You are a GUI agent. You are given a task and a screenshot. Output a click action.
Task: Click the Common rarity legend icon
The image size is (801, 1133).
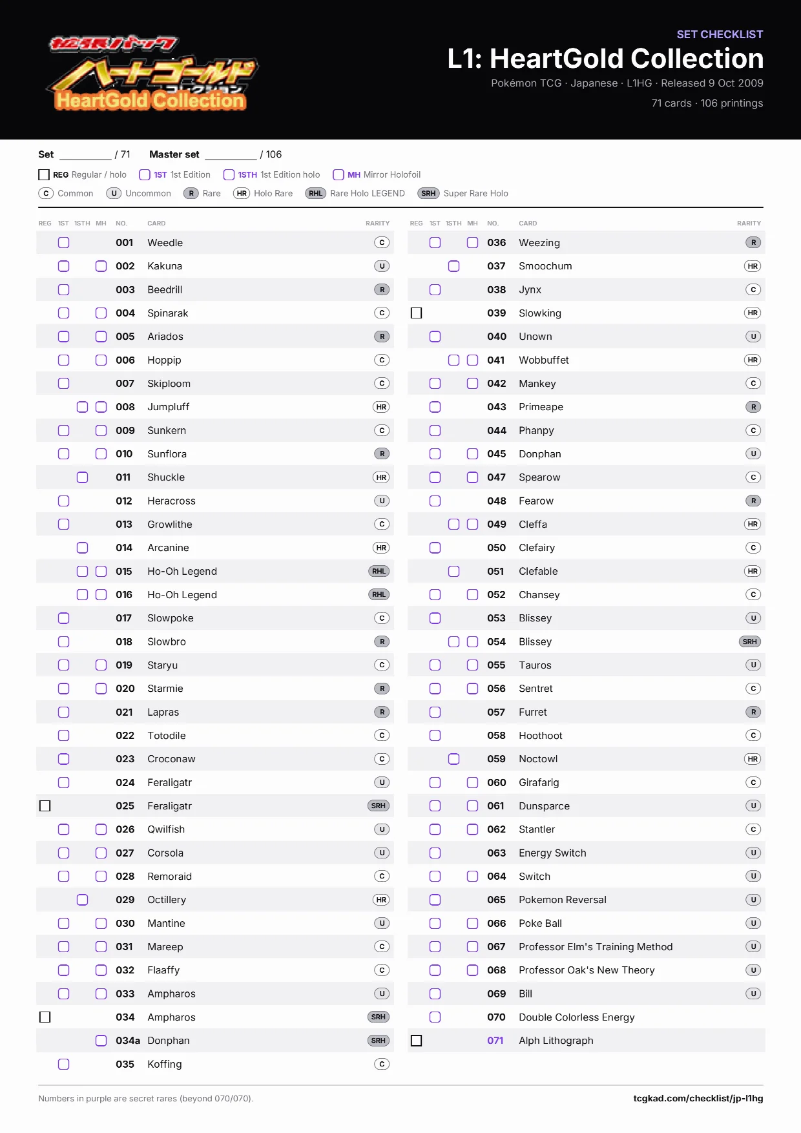pos(46,193)
